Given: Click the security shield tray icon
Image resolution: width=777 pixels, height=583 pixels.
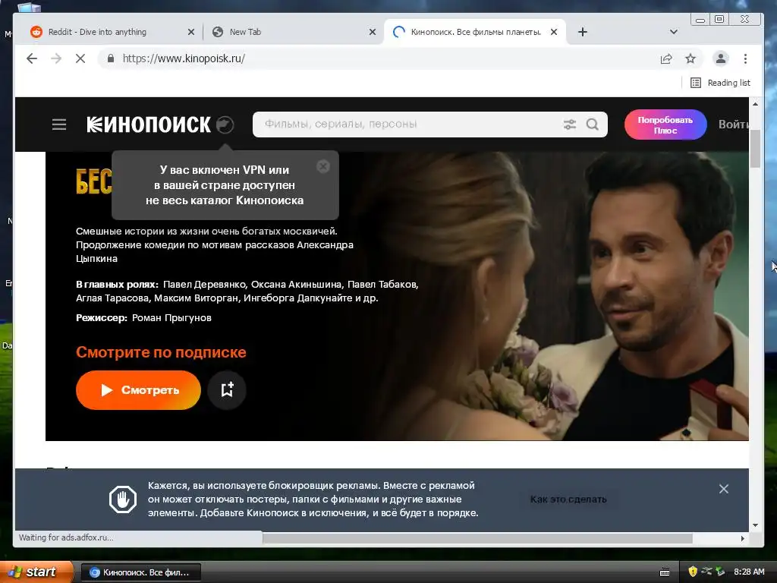Looking at the screenshot, I should pyautogui.click(x=693, y=572).
